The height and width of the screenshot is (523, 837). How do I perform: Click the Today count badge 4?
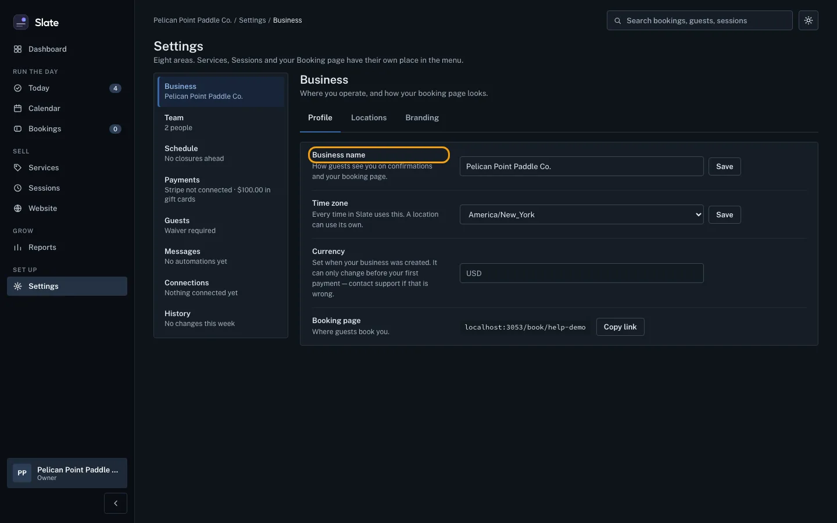pos(115,88)
